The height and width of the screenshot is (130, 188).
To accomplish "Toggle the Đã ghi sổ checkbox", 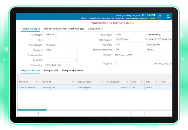I will [x=115, y=63].
